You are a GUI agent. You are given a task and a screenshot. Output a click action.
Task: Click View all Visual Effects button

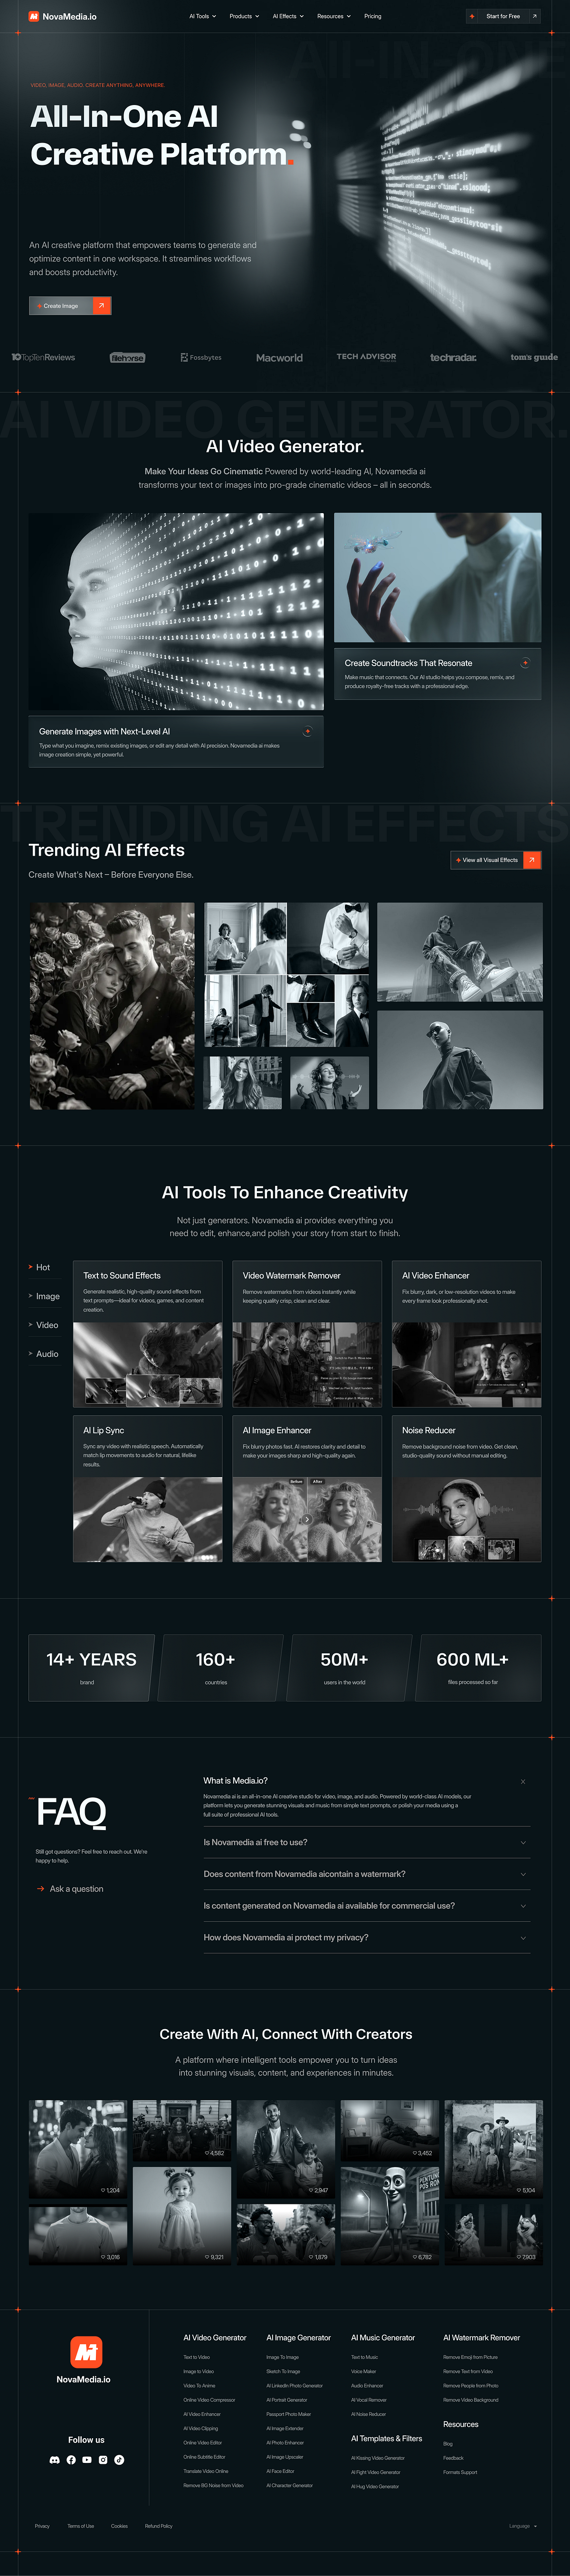pyautogui.click(x=496, y=860)
